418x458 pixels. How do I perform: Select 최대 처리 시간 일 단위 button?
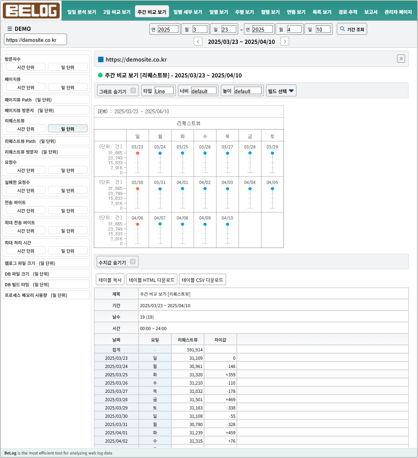click(68, 251)
